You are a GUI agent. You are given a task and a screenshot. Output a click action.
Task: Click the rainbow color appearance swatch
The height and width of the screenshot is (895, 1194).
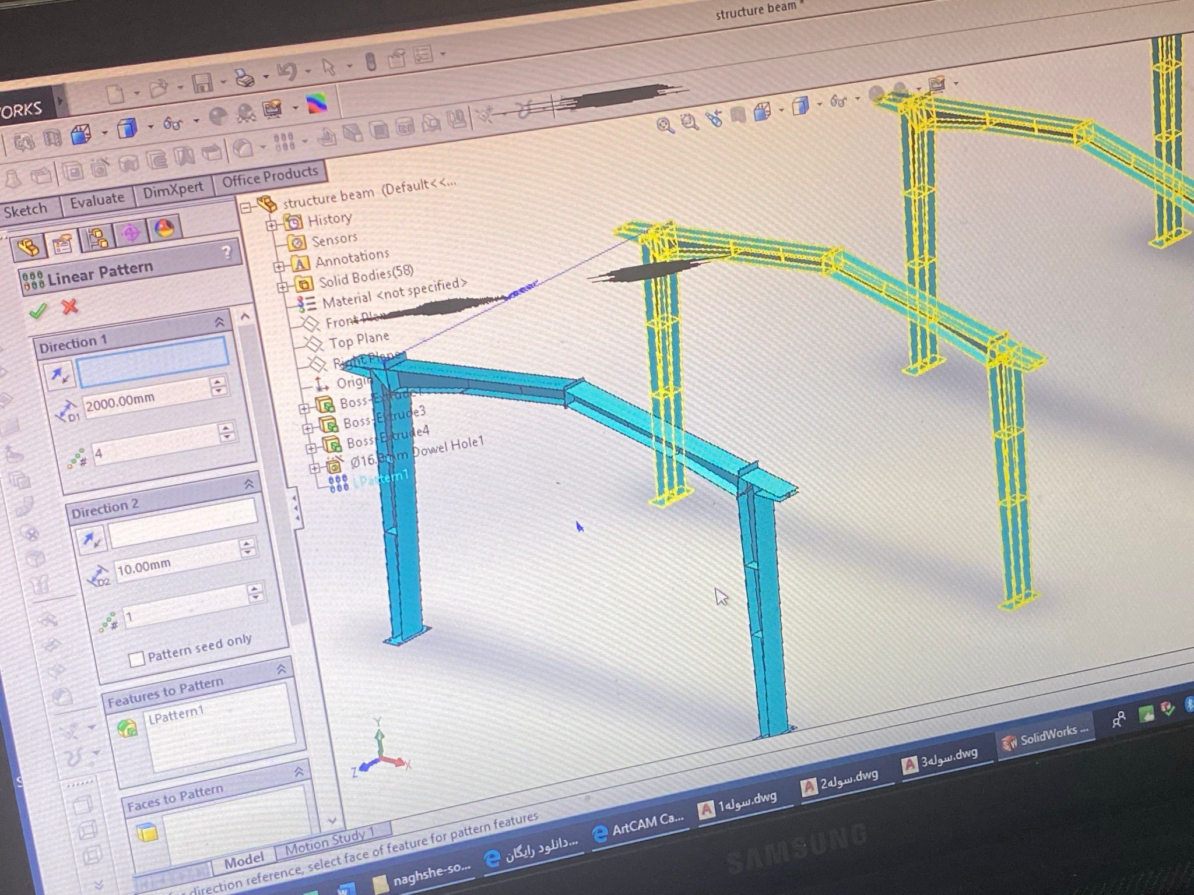(317, 103)
